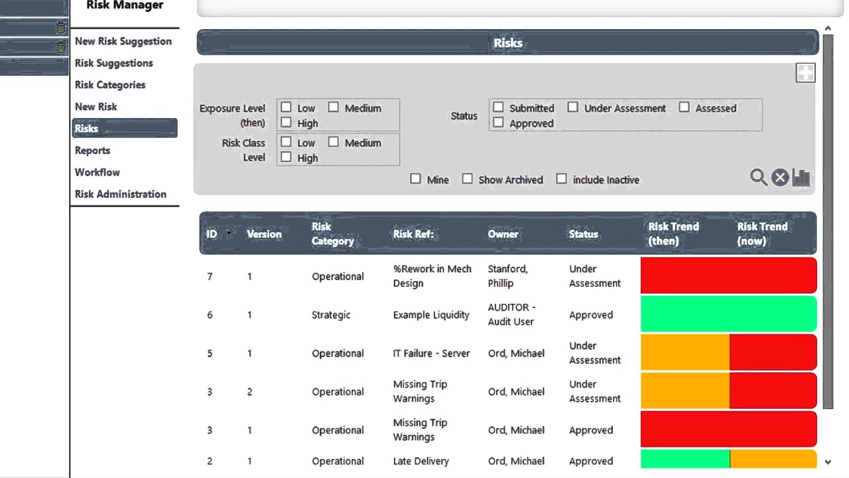The width and height of the screenshot is (849, 478).
Task: Click red risk trend bar for %Rework in Mech Design
Action: (x=728, y=276)
